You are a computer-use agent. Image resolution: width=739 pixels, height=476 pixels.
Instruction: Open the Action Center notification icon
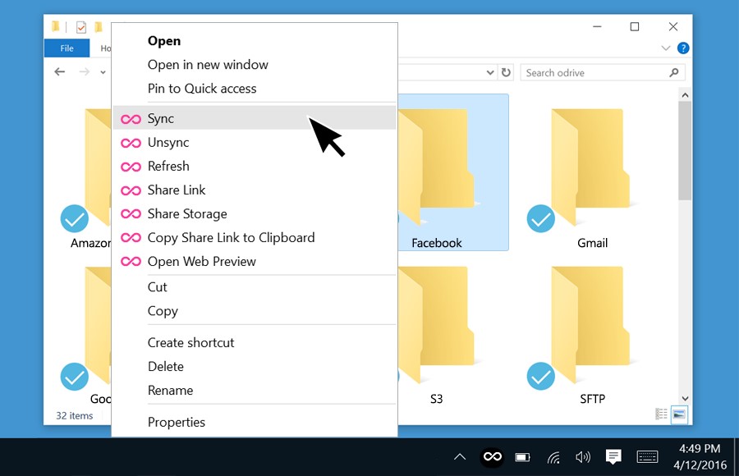(x=613, y=457)
